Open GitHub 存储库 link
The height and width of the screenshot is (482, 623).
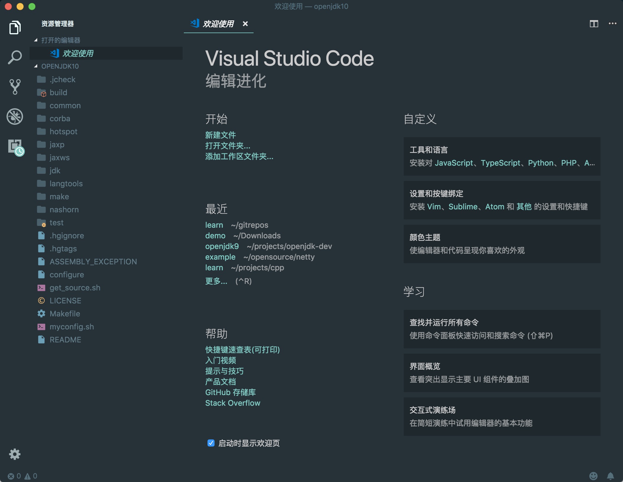tap(230, 392)
